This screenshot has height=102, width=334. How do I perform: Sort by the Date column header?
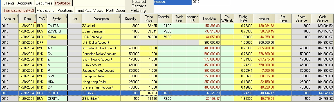coord(28,19)
